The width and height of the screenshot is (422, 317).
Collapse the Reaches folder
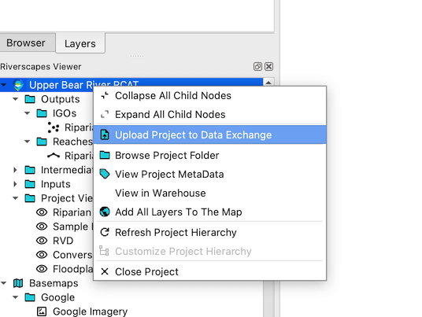[28, 142]
